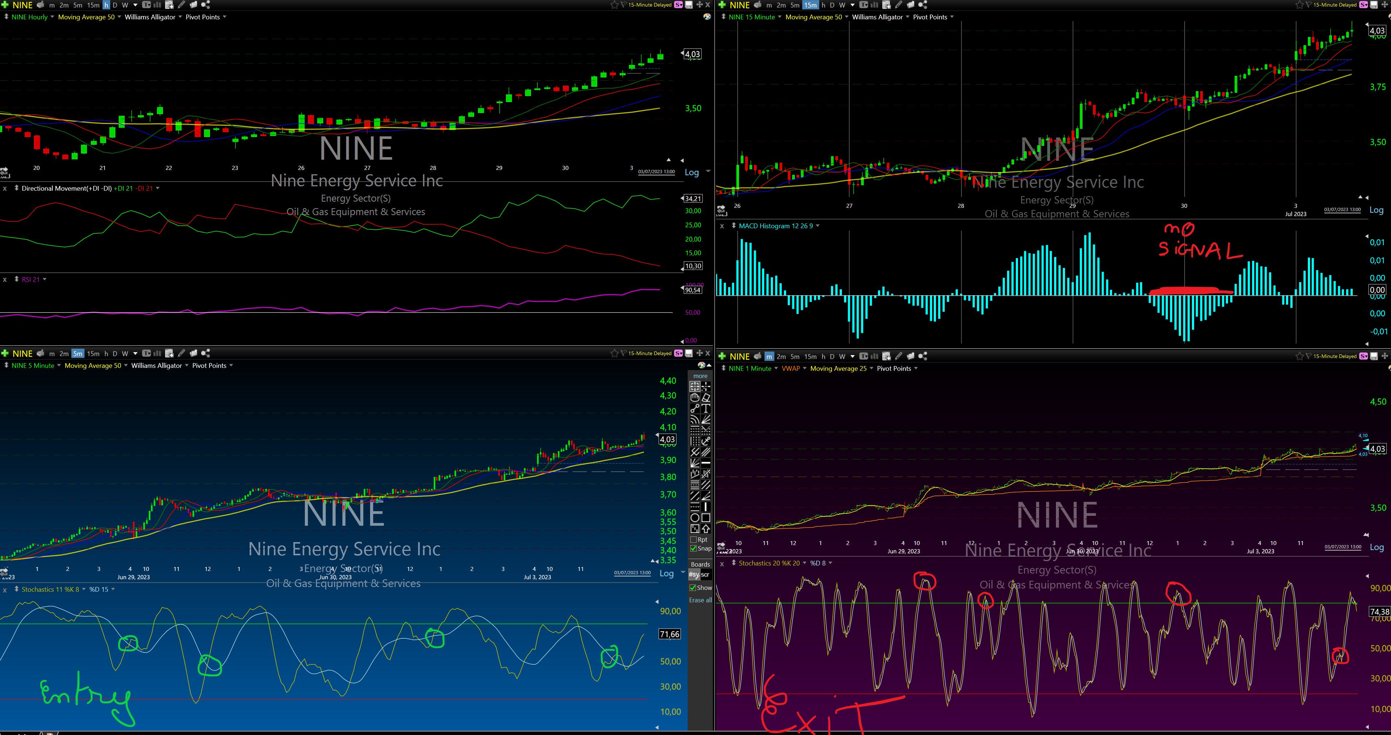Open Williams Alligator dropdown on hourly chart

(x=180, y=17)
